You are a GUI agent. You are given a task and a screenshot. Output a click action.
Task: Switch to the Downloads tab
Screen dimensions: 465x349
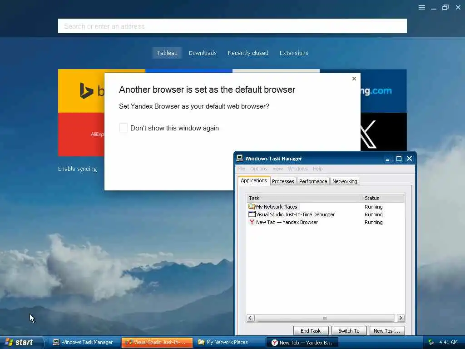(x=203, y=53)
